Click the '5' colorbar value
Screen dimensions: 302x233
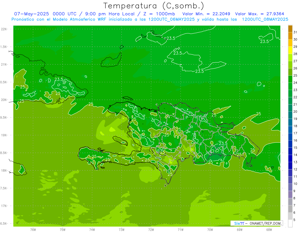point(294,220)
